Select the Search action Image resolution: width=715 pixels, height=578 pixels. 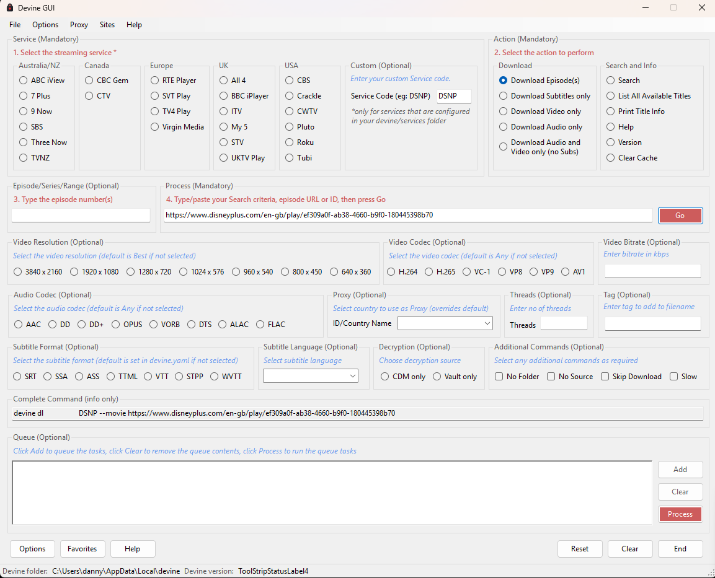(623, 80)
